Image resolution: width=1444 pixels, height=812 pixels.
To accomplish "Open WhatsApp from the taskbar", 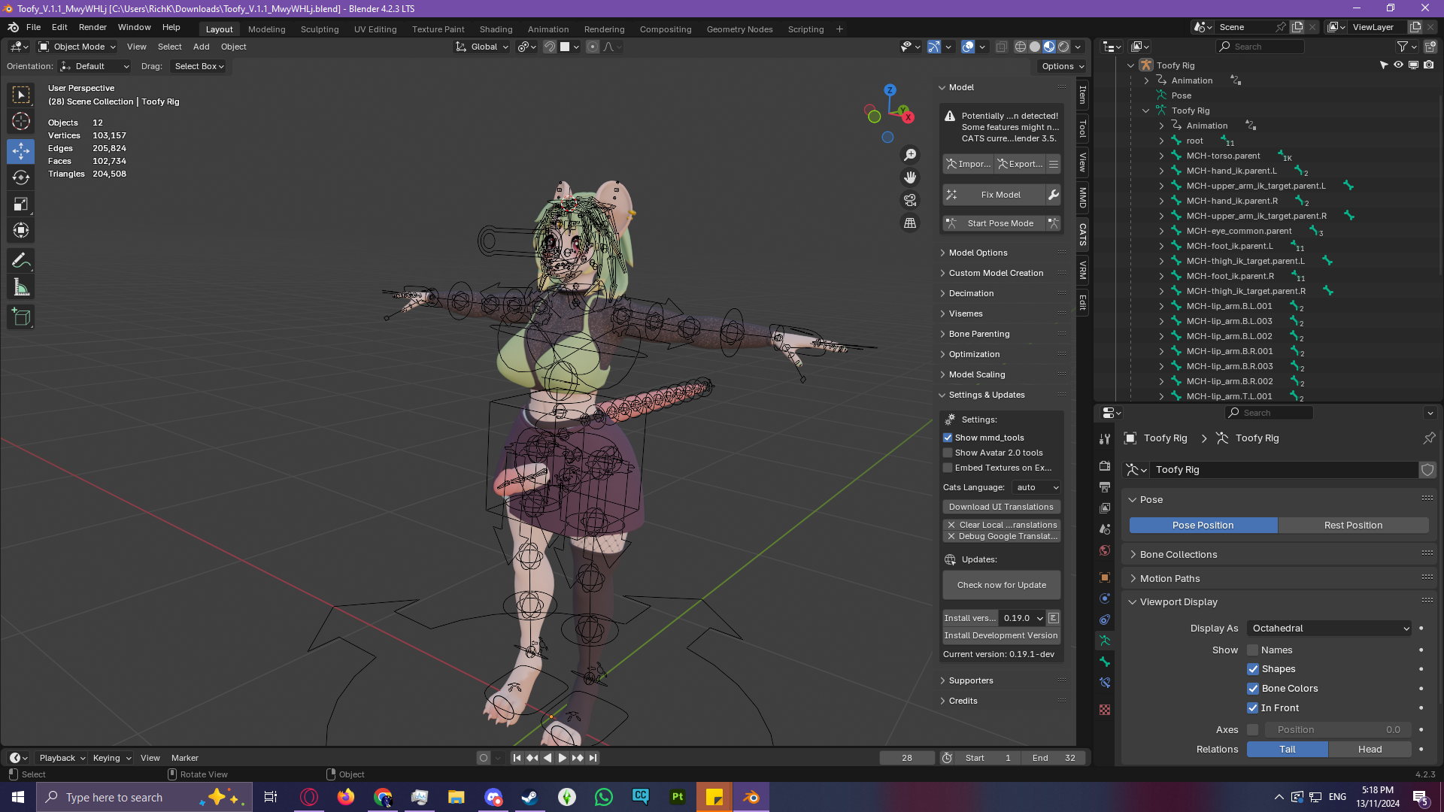I will coord(604,797).
